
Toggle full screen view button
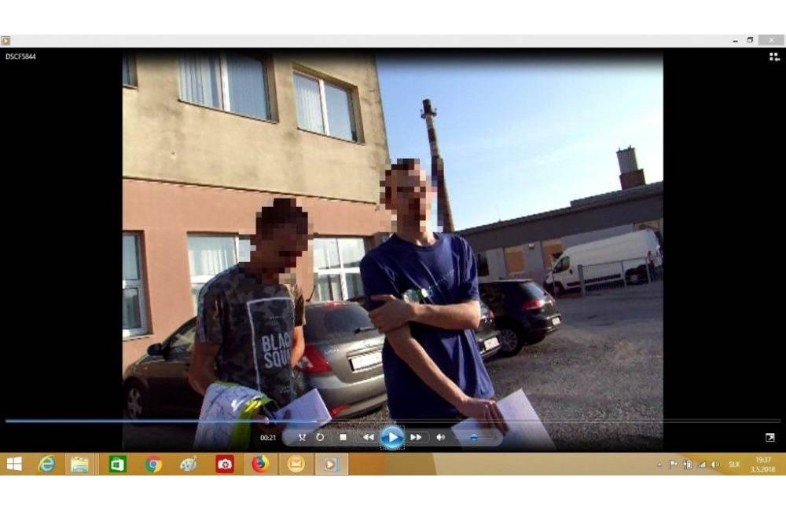(769, 437)
